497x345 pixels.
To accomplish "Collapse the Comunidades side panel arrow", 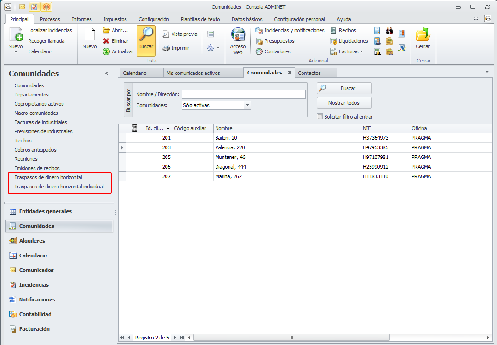I will coord(107,74).
